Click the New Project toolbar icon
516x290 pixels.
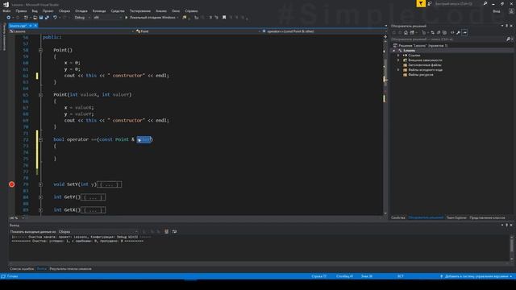click(x=26, y=18)
